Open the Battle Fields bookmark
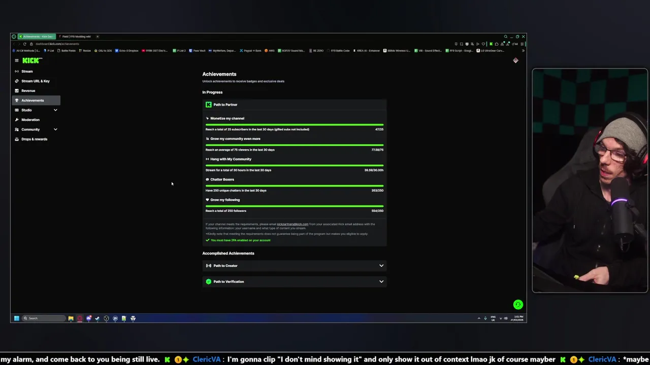 pos(67,51)
